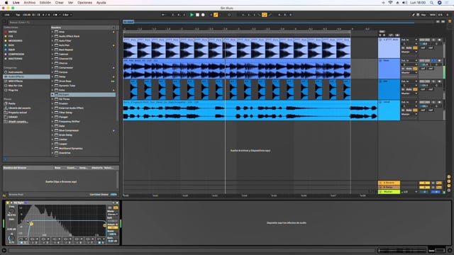454x255 pixels.
Task: Click the Stop button in the transport
Action: [x=197, y=15]
